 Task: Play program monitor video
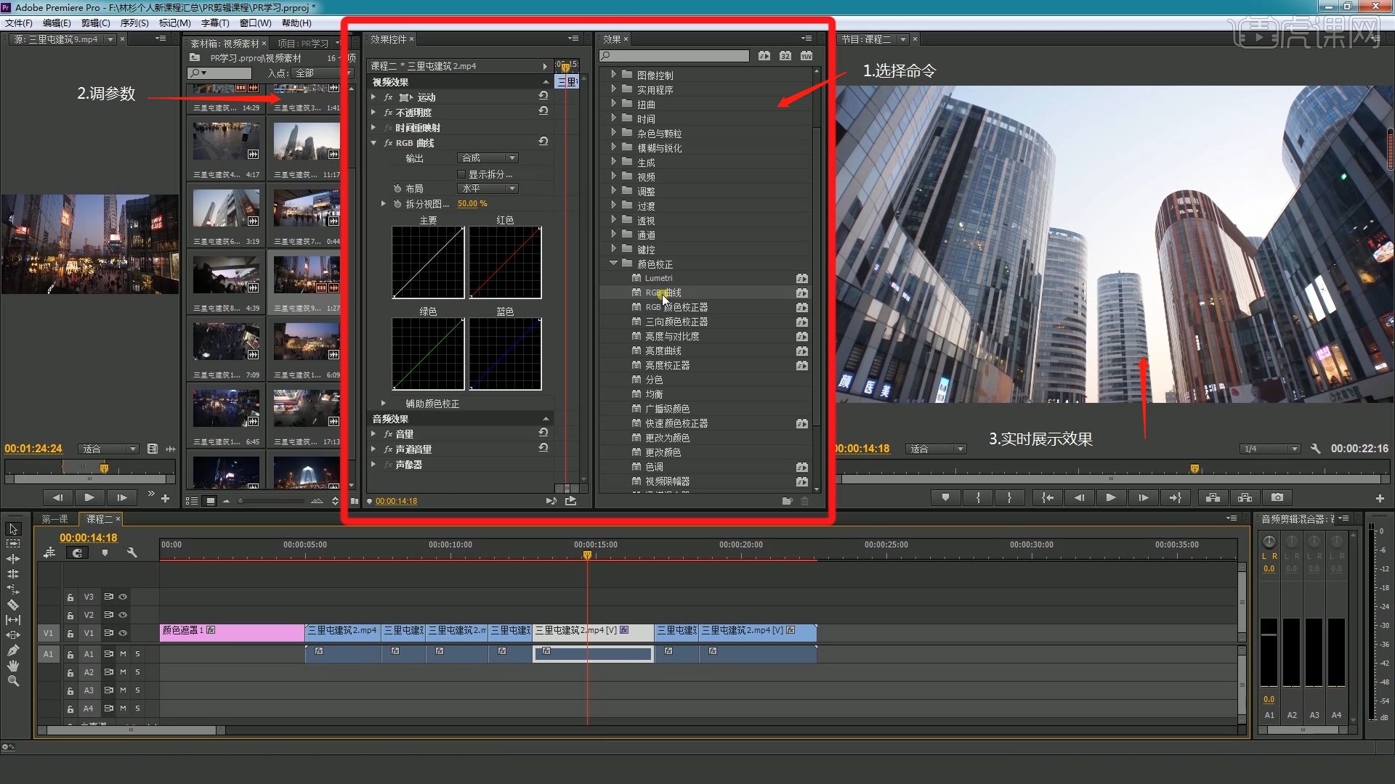pos(1110,498)
